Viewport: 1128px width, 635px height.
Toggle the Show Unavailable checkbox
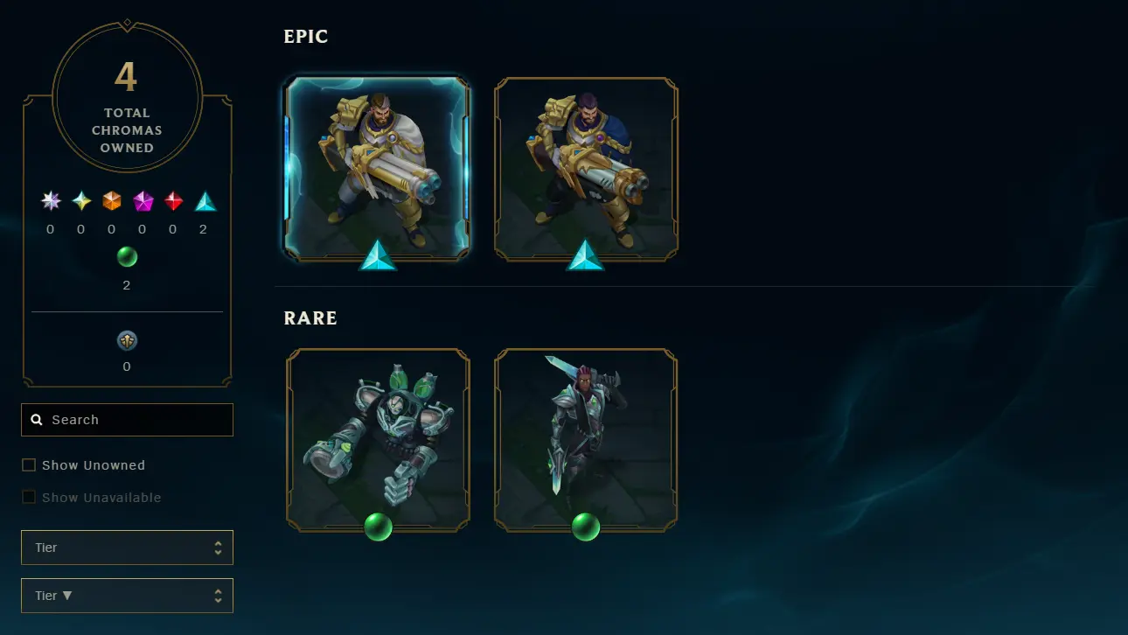tap(29, 498)
